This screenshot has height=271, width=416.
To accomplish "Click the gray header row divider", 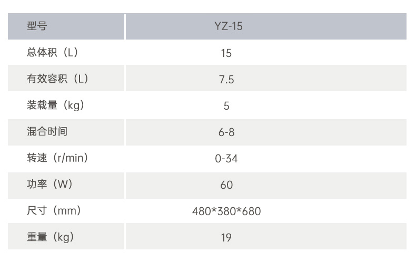I will point(125,26).
